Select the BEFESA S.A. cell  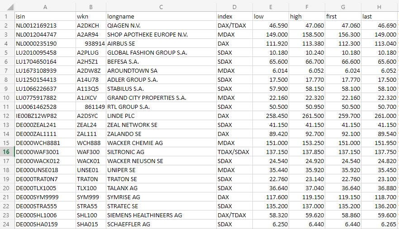pyautogui.click(x=161, y=61)
